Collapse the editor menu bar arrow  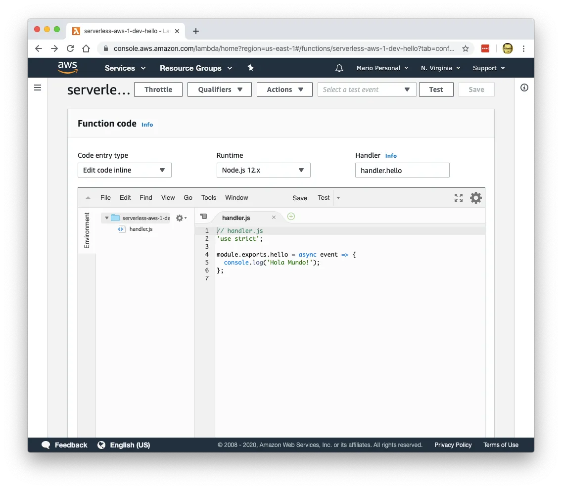tap(88, 198)
